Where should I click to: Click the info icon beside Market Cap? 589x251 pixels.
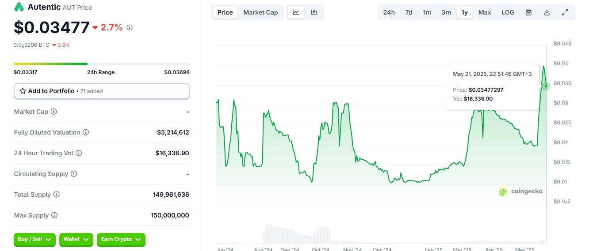coord(54,112)
